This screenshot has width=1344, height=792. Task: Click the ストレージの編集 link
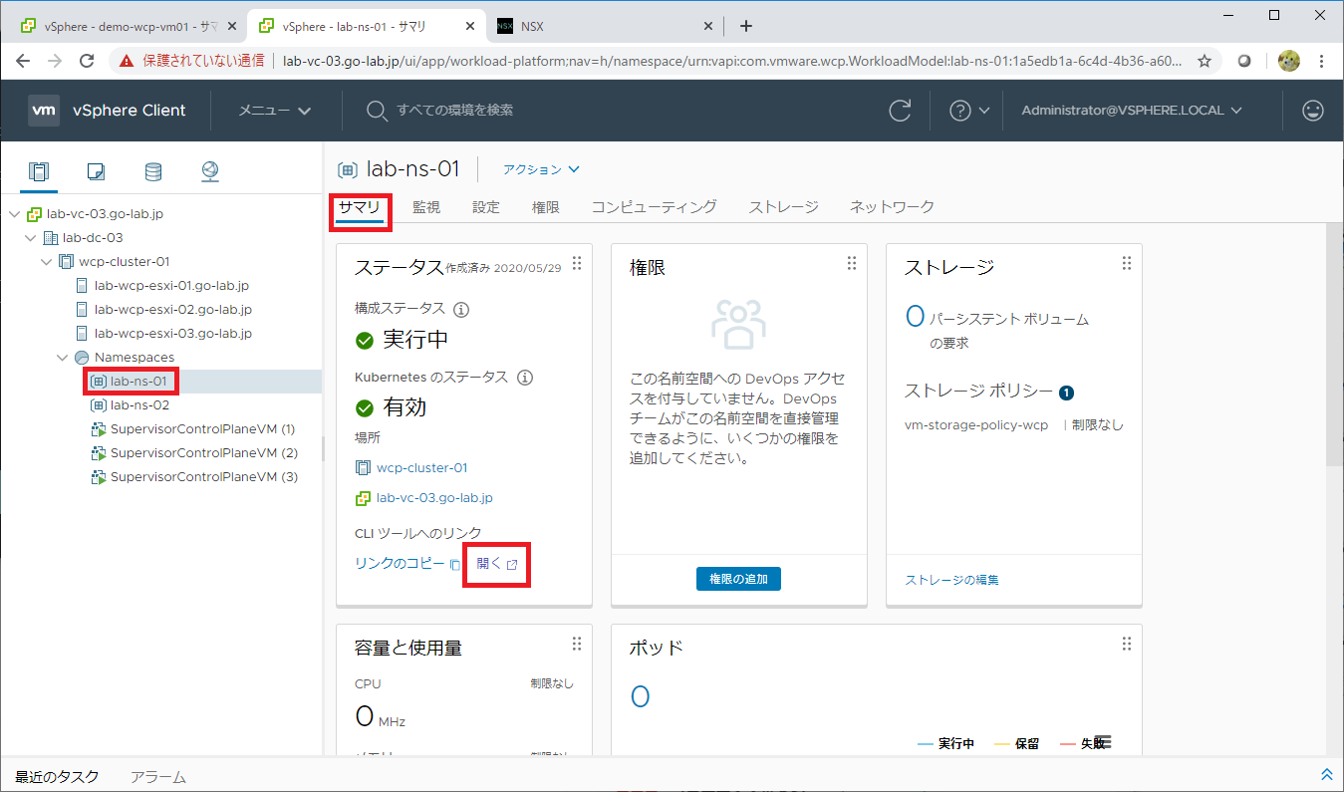coord(951,580)
